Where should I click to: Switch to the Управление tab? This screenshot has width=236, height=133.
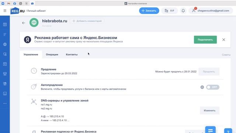[x=31, y=54]
